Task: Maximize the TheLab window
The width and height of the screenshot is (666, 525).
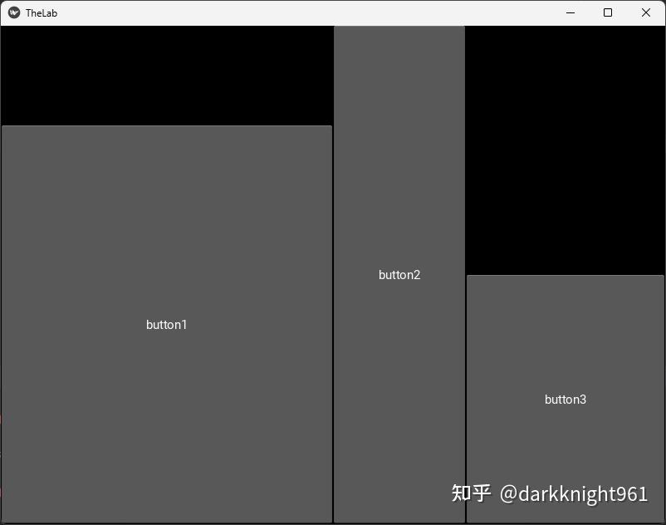Action: pyautogui.click(x=607, y=12)
